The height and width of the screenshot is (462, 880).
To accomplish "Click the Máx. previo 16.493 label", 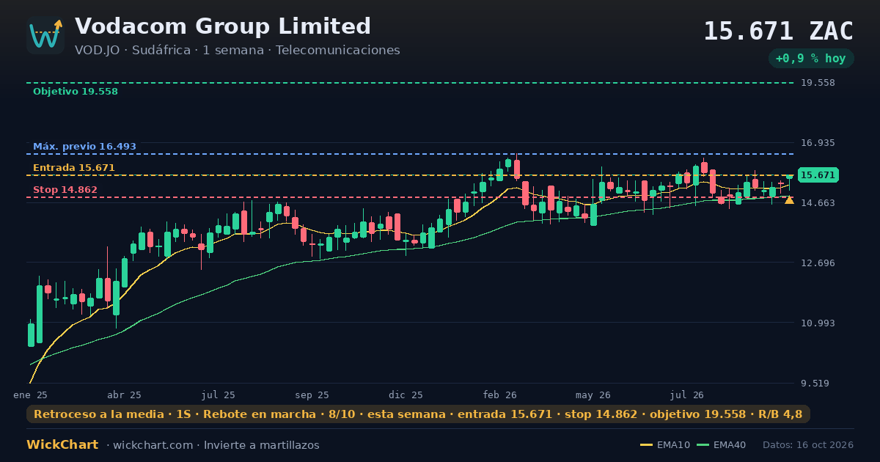I will 84,147.
